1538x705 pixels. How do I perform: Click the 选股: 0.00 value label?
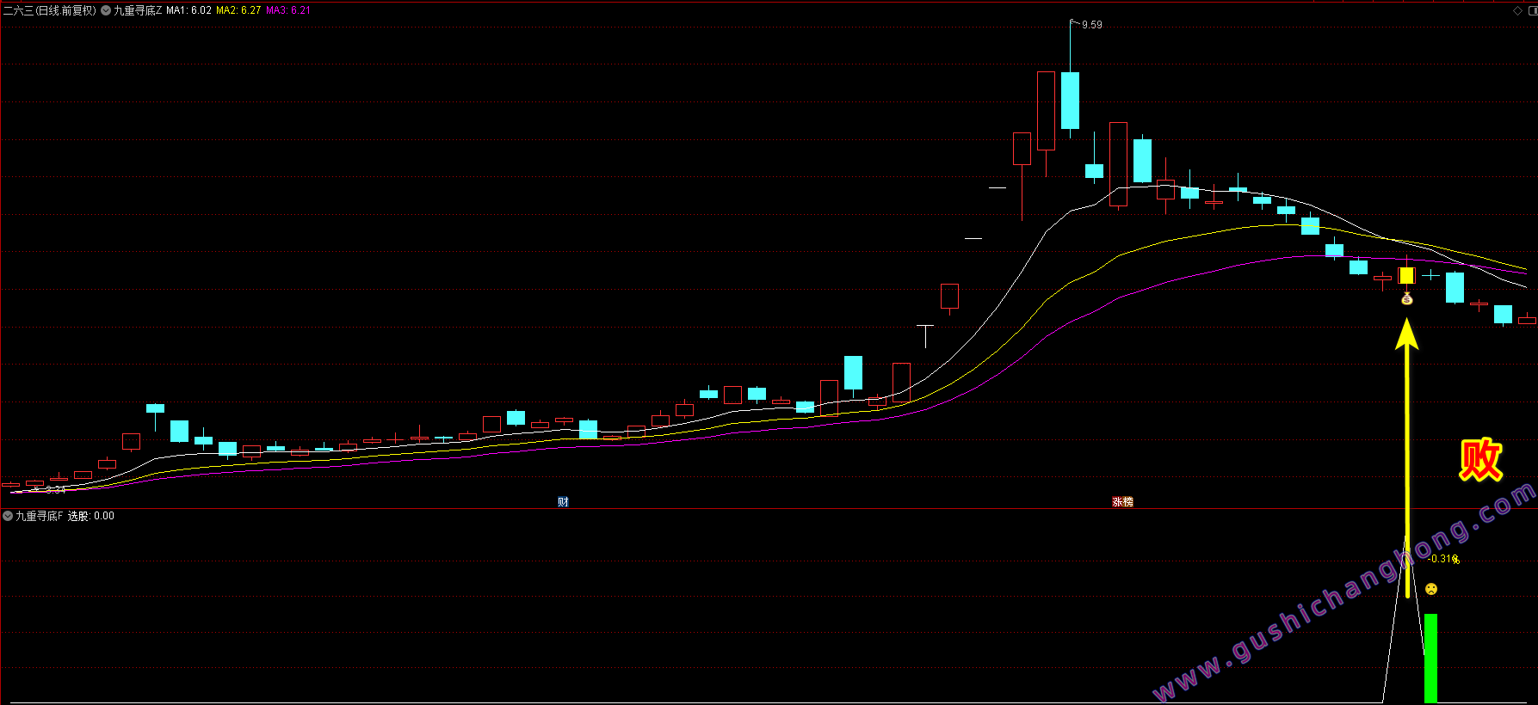coord(91,516)
